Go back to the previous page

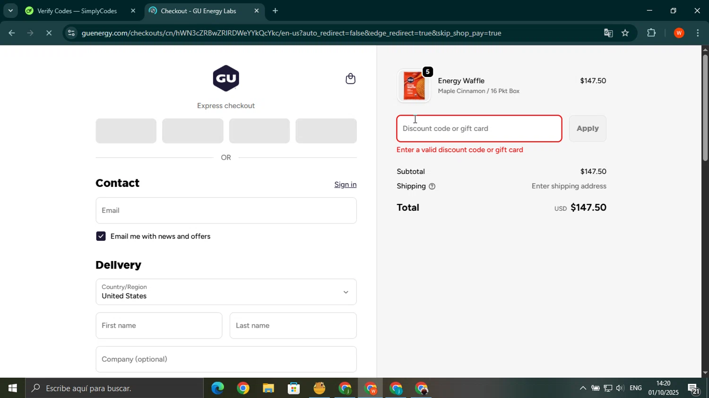[12, 33]
